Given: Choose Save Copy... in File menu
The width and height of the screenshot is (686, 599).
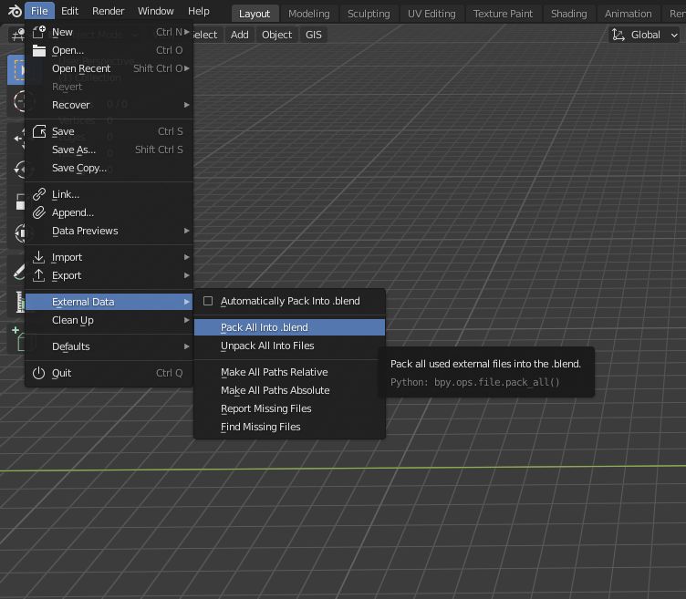Looking at the screenshot, I should point(109,168).
